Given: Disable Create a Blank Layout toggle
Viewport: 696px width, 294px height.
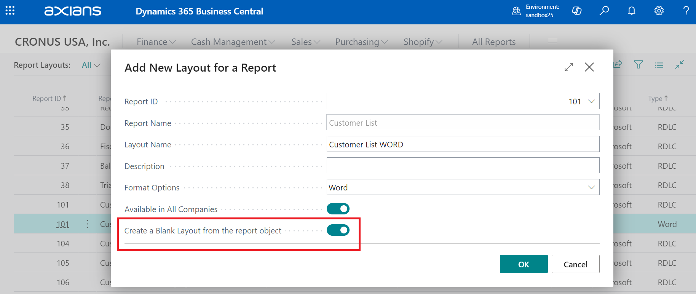Looking at the screenshot, I should (338, 230).
